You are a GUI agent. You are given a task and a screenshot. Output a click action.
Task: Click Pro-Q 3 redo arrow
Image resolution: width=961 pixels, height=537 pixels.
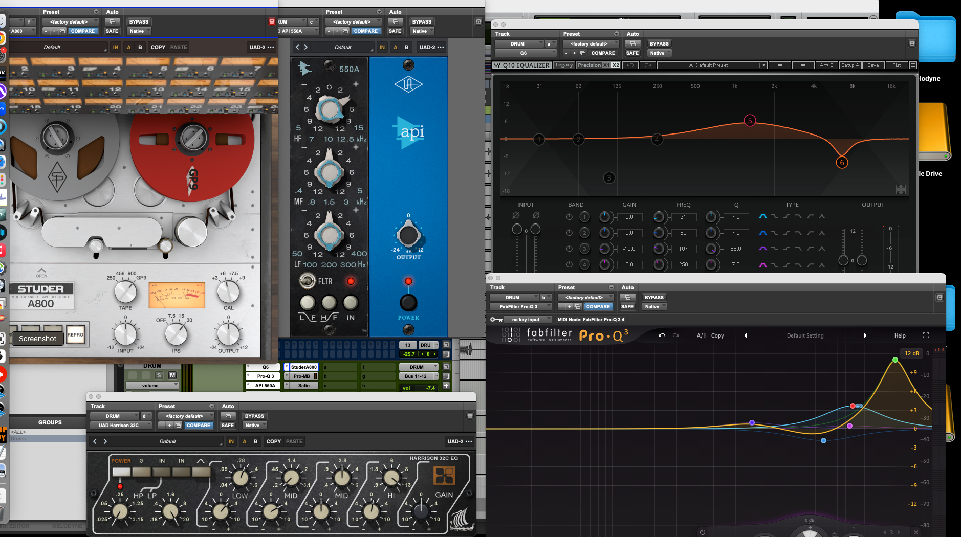coord(676,335)
